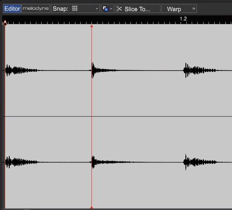Click the blue plus overlapping squares icon
Viewport: 232px width, 210px height.
(105, 8)
